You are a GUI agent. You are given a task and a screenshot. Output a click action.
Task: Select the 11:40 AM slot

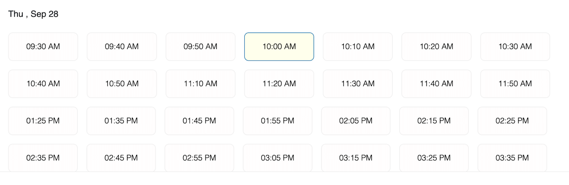click(436, 84)
